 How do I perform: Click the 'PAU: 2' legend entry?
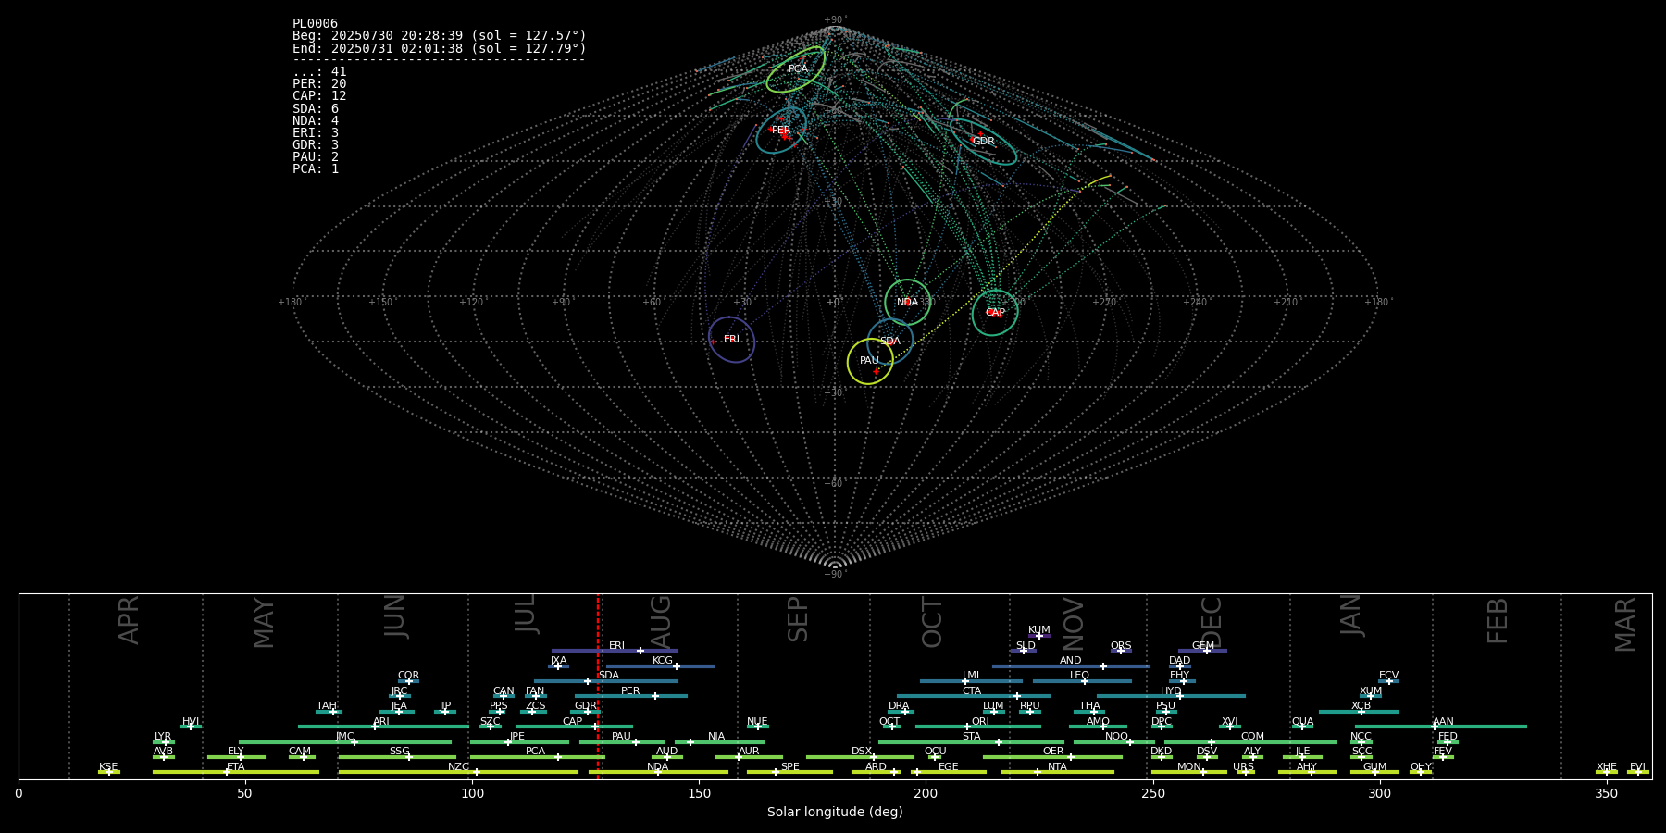click(316, 157)
